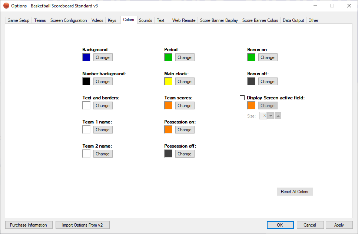
Task: Click Import Options From v2 button
Action: [82, 225]
